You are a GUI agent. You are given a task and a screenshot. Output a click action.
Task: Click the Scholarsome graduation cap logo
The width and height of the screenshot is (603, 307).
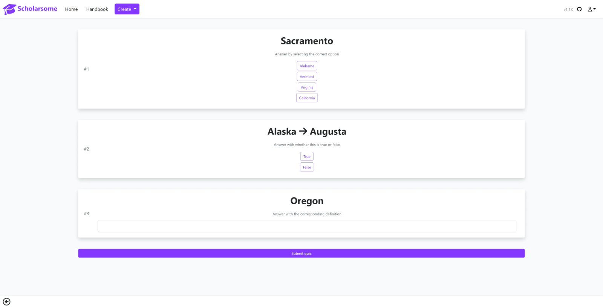pyautogui.click(x=9, y=9)
